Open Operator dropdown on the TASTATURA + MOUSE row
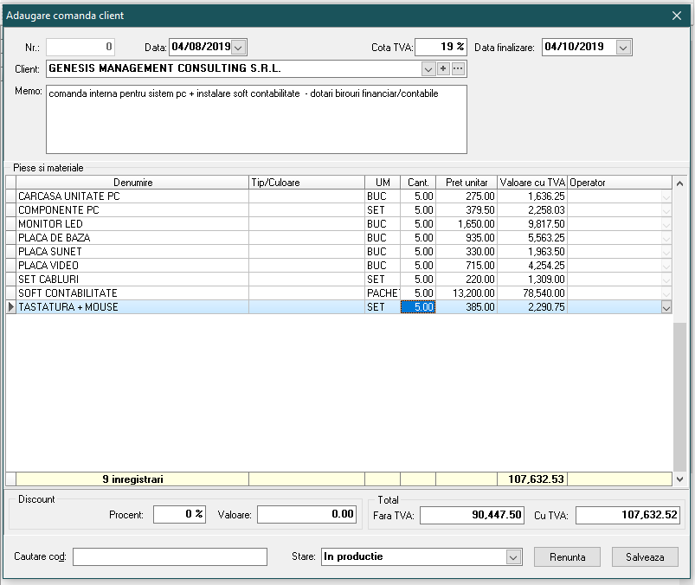Image resolution: width=695 pixels, height=585 pixels. [666, 307]
